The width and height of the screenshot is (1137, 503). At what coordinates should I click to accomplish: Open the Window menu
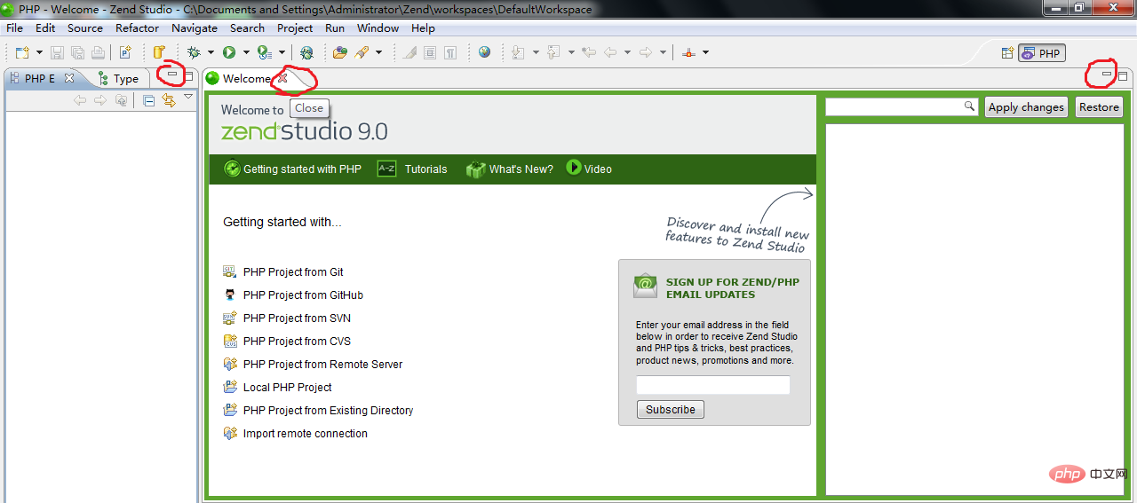click(378, 28)
